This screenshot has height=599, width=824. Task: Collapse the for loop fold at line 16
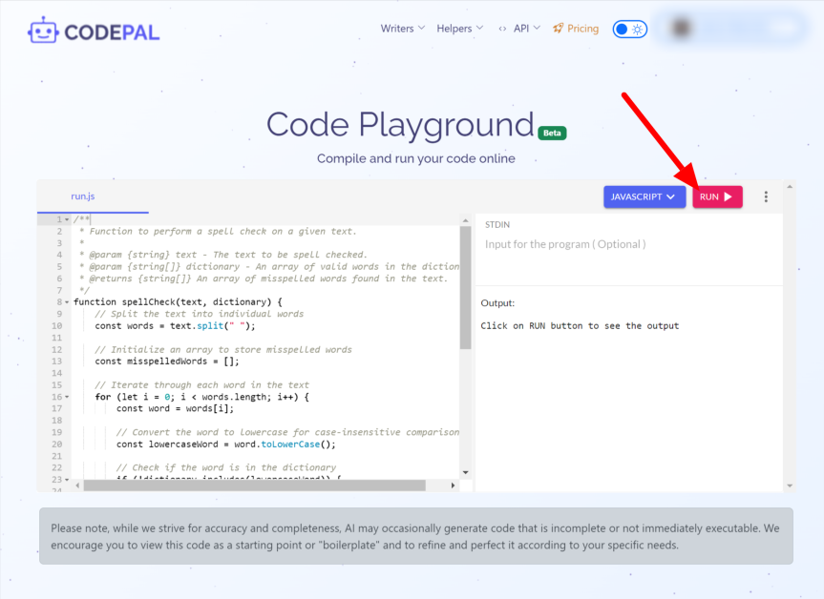tap(67, 397)
